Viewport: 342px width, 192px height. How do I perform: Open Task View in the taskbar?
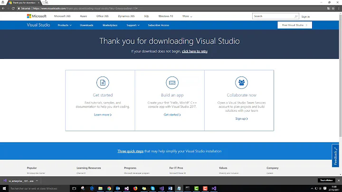(74, 188)
